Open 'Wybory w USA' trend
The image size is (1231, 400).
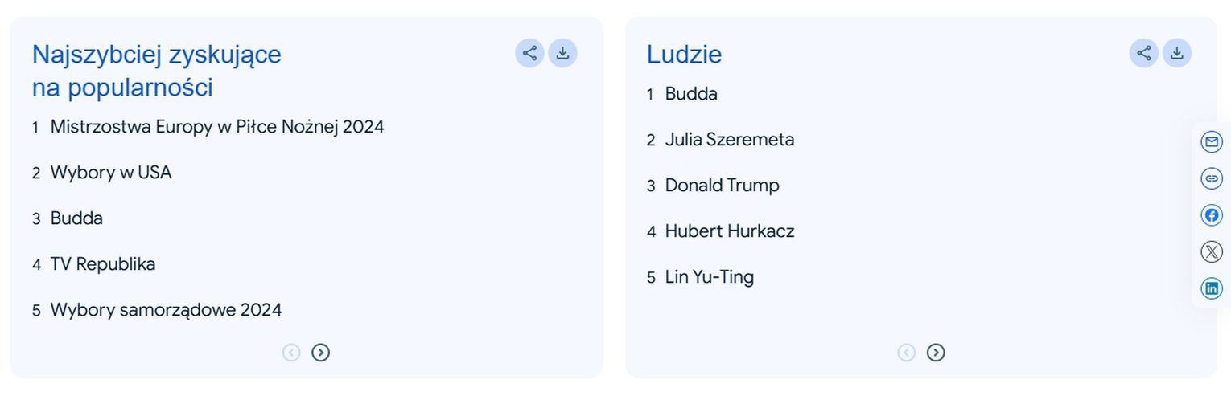tap(111, 173)
